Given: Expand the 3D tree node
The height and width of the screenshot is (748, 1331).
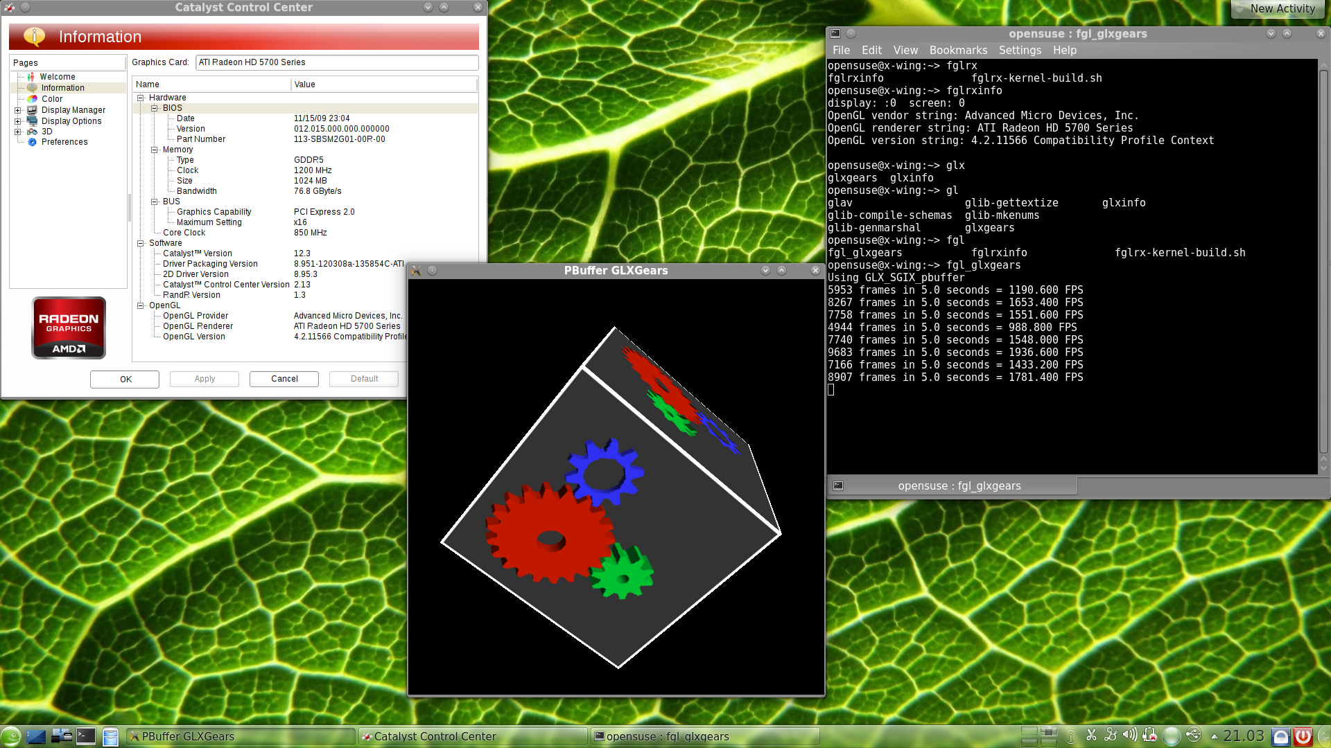Looking at the screenshot, I should click(x=18, y=132).
